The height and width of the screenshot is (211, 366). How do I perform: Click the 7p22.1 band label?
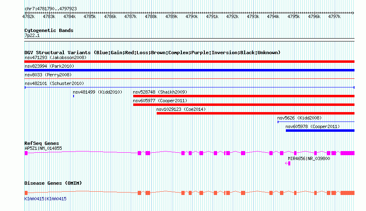32,35
